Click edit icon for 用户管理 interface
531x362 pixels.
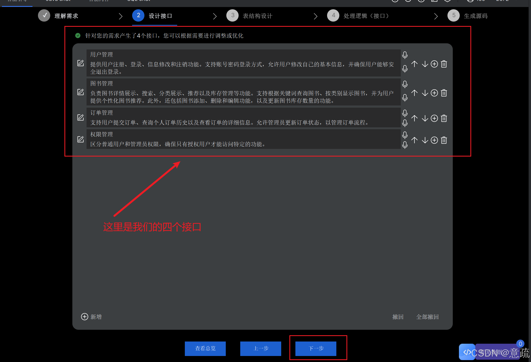80,63
